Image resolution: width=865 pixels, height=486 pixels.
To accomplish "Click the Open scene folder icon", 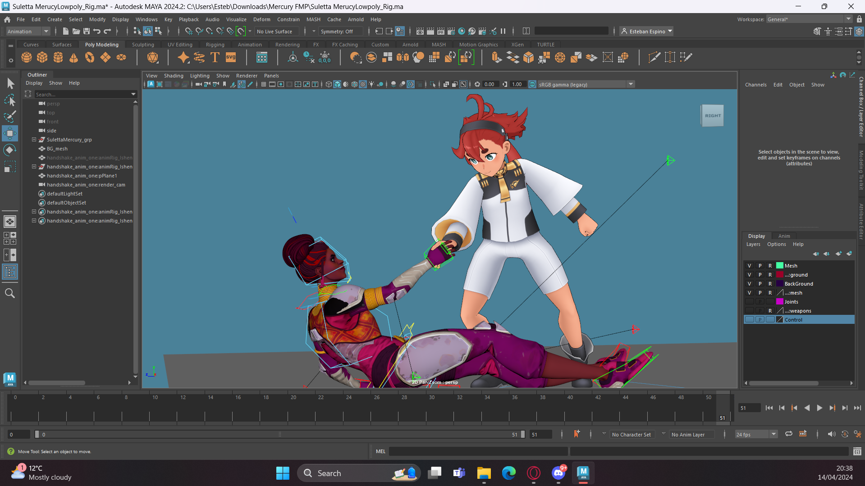I will click(76, 31).
